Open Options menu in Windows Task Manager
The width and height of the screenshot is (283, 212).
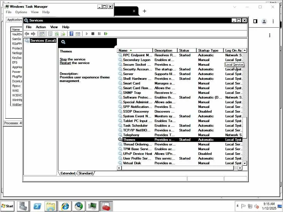tap(21, 12)
